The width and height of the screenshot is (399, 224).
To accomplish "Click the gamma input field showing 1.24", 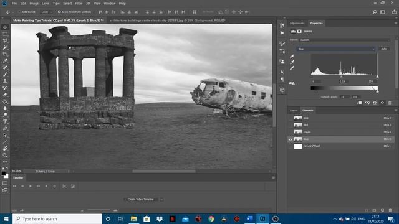I will [344, 82].
